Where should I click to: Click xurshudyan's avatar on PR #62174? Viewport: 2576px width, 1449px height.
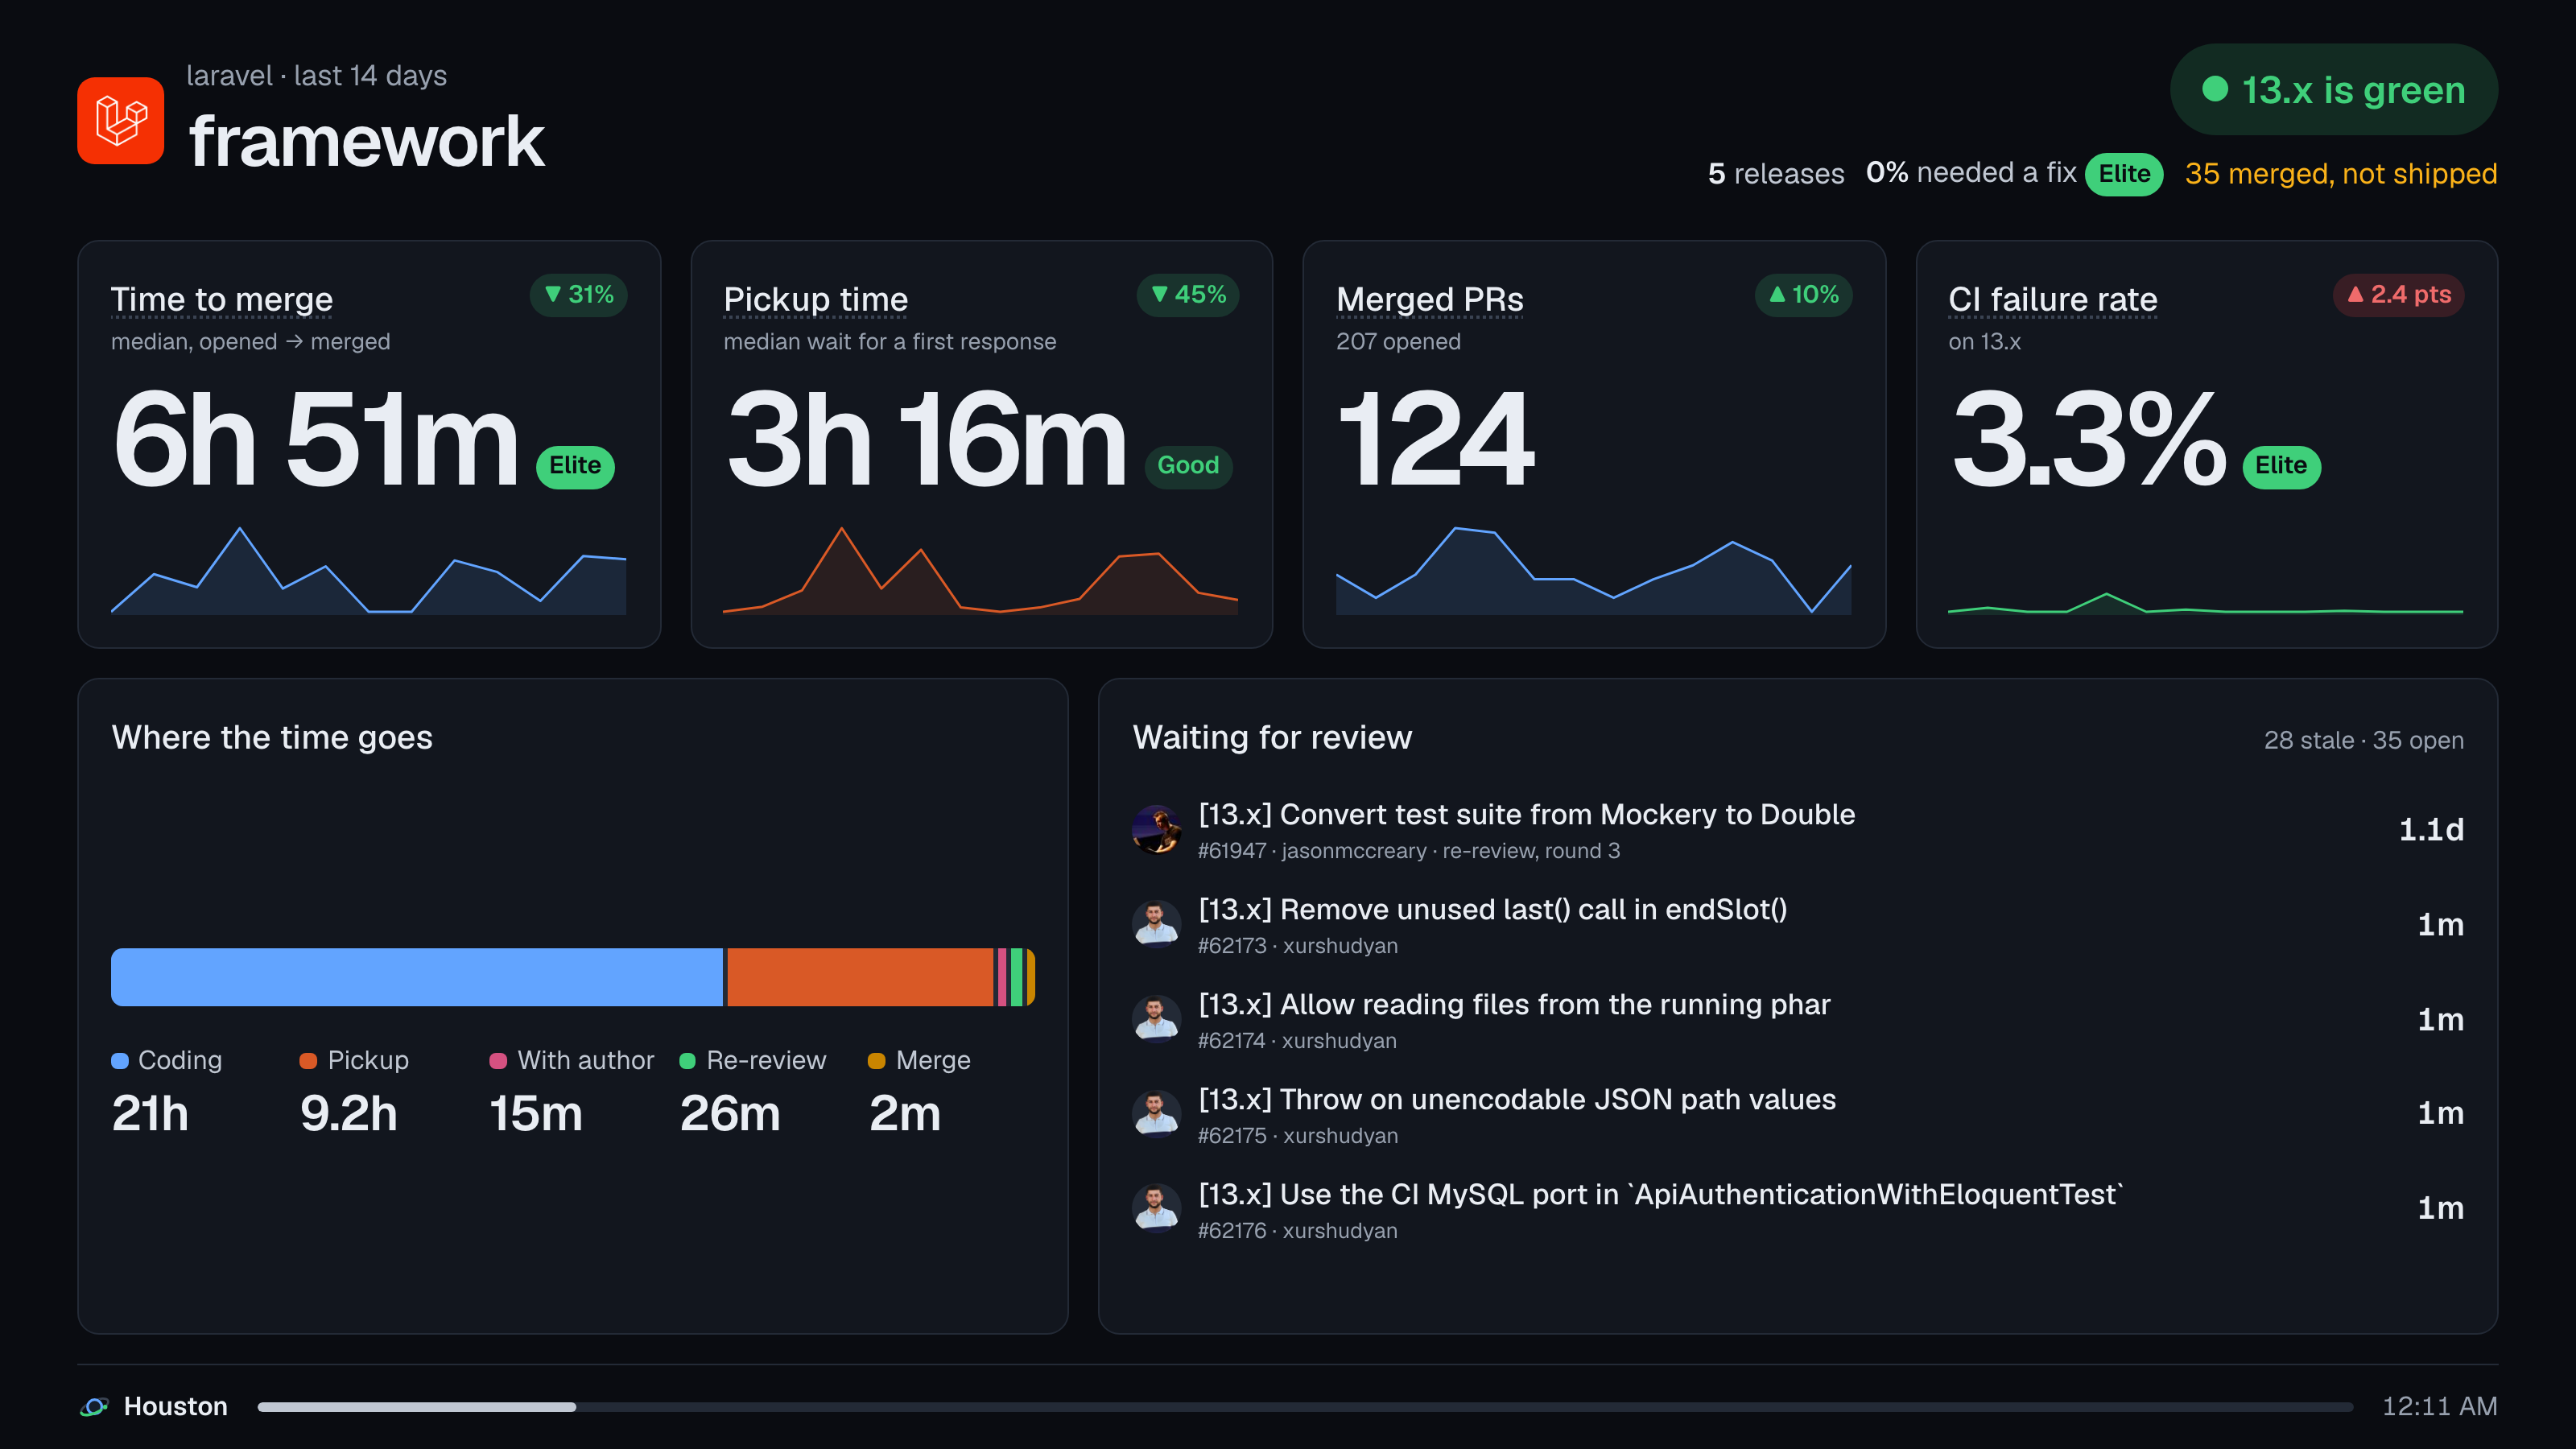[1156, 1020]
